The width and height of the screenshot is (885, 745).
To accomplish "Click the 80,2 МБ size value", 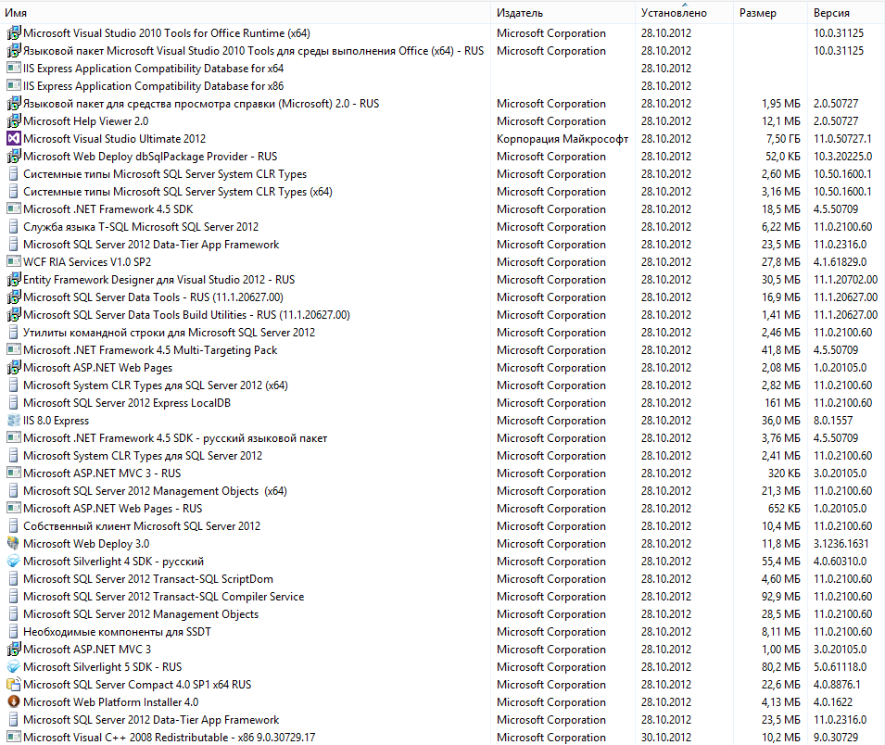I will click(x=780, y=666).
